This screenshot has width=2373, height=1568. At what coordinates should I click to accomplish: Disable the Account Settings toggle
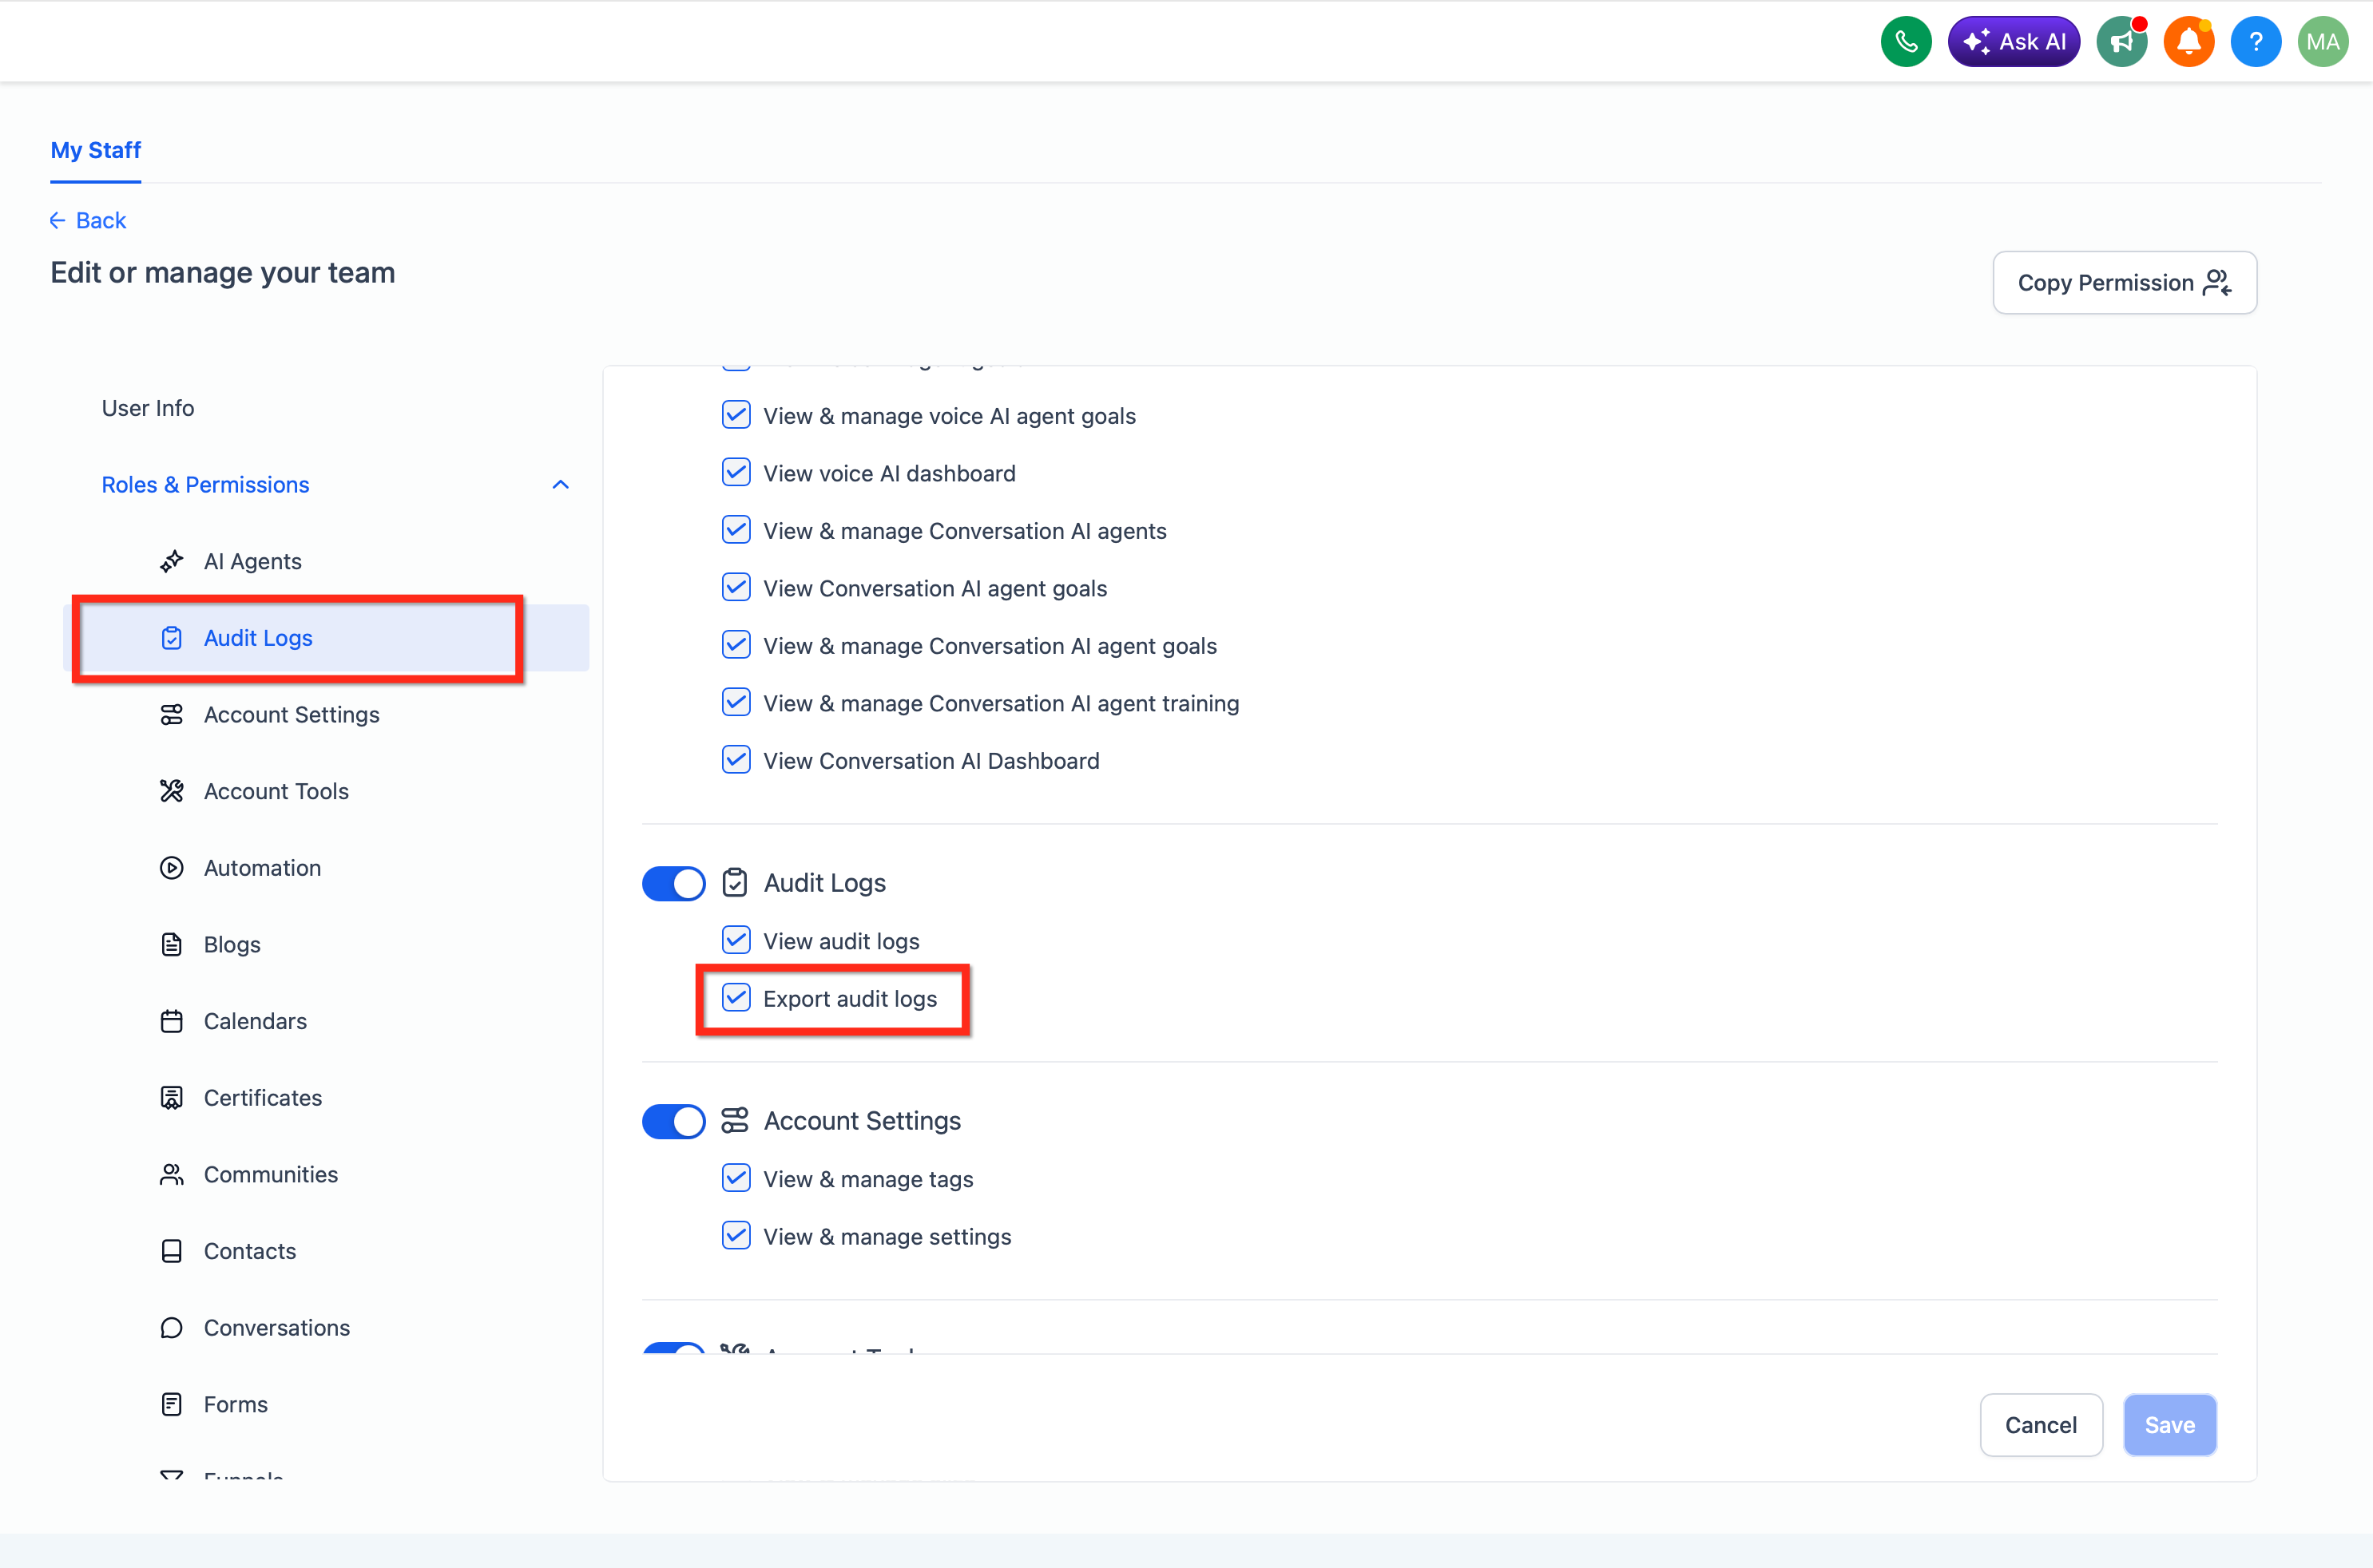point(673,1121)
